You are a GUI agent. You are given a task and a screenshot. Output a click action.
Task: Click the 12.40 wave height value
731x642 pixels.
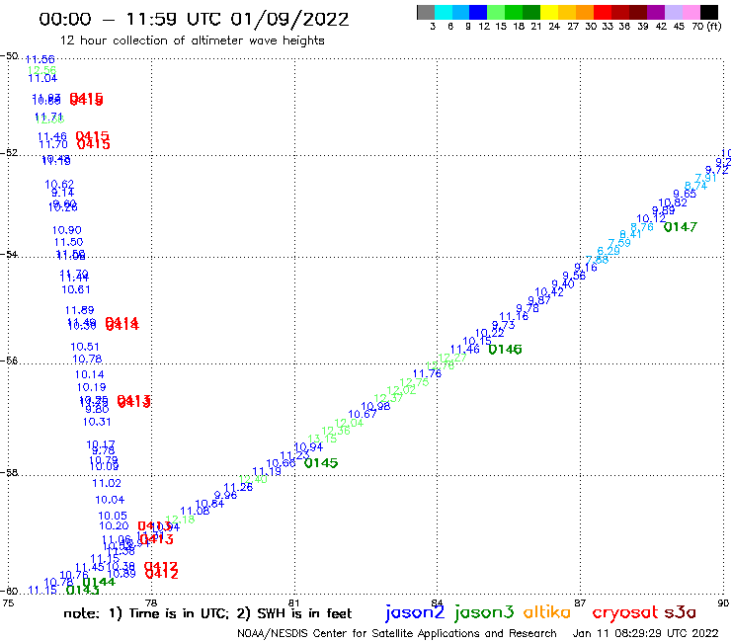click(253, 479)
